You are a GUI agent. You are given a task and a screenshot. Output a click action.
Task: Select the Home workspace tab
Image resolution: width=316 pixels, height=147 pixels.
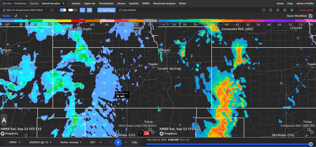pos(6,16)
